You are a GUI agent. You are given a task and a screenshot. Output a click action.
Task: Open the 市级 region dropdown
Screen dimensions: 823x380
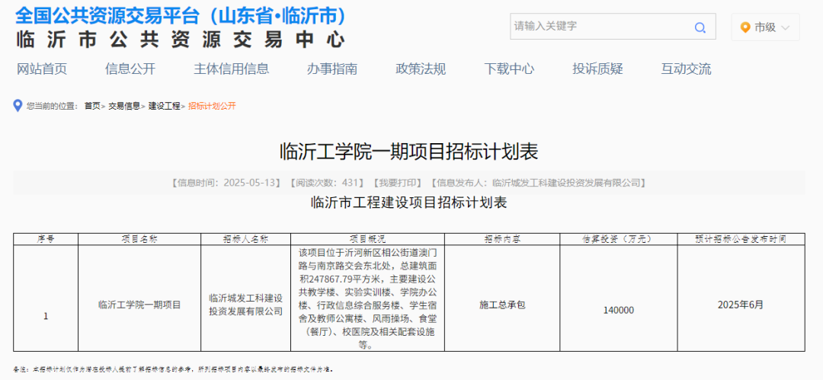765,27
